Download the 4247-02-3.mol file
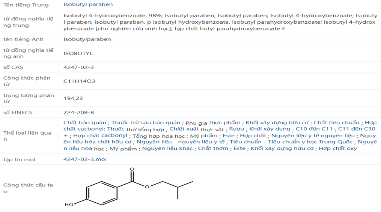Screen dimensions: 381x212 [x=85, y=159]
